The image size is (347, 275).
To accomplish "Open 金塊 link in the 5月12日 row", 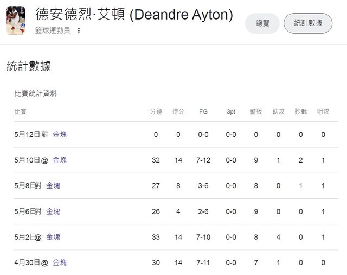I will pyautogui.click(x=60, y=134).
